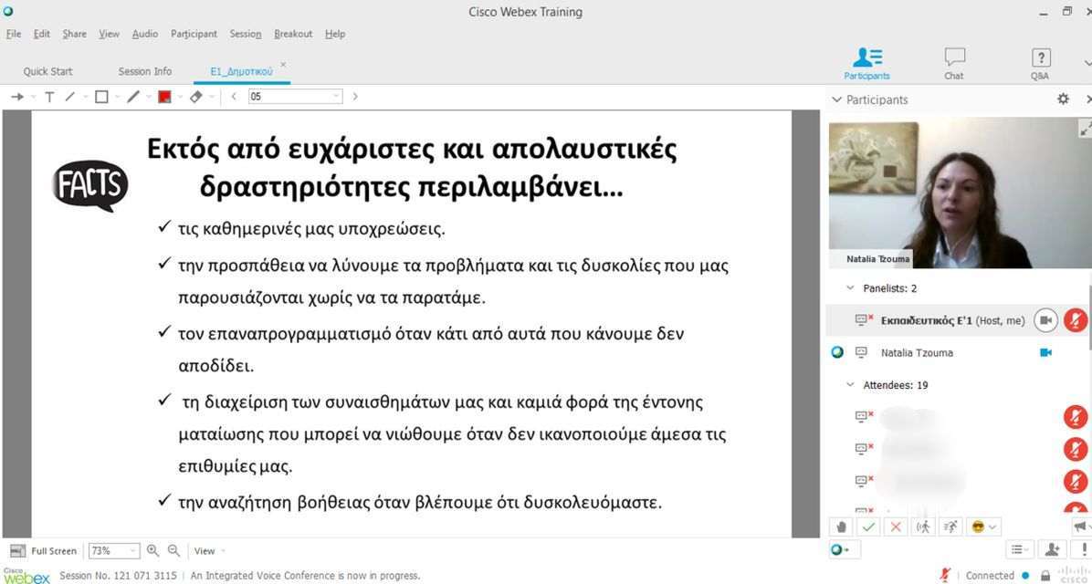Go to the previous slide
1092x584 pixels.
tap(234, 97)
